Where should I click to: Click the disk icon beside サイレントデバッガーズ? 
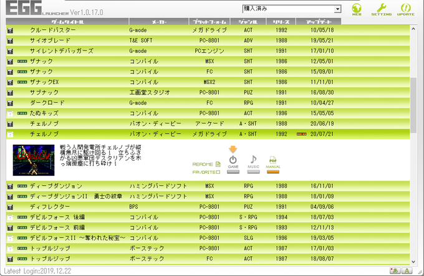[10, 51]
